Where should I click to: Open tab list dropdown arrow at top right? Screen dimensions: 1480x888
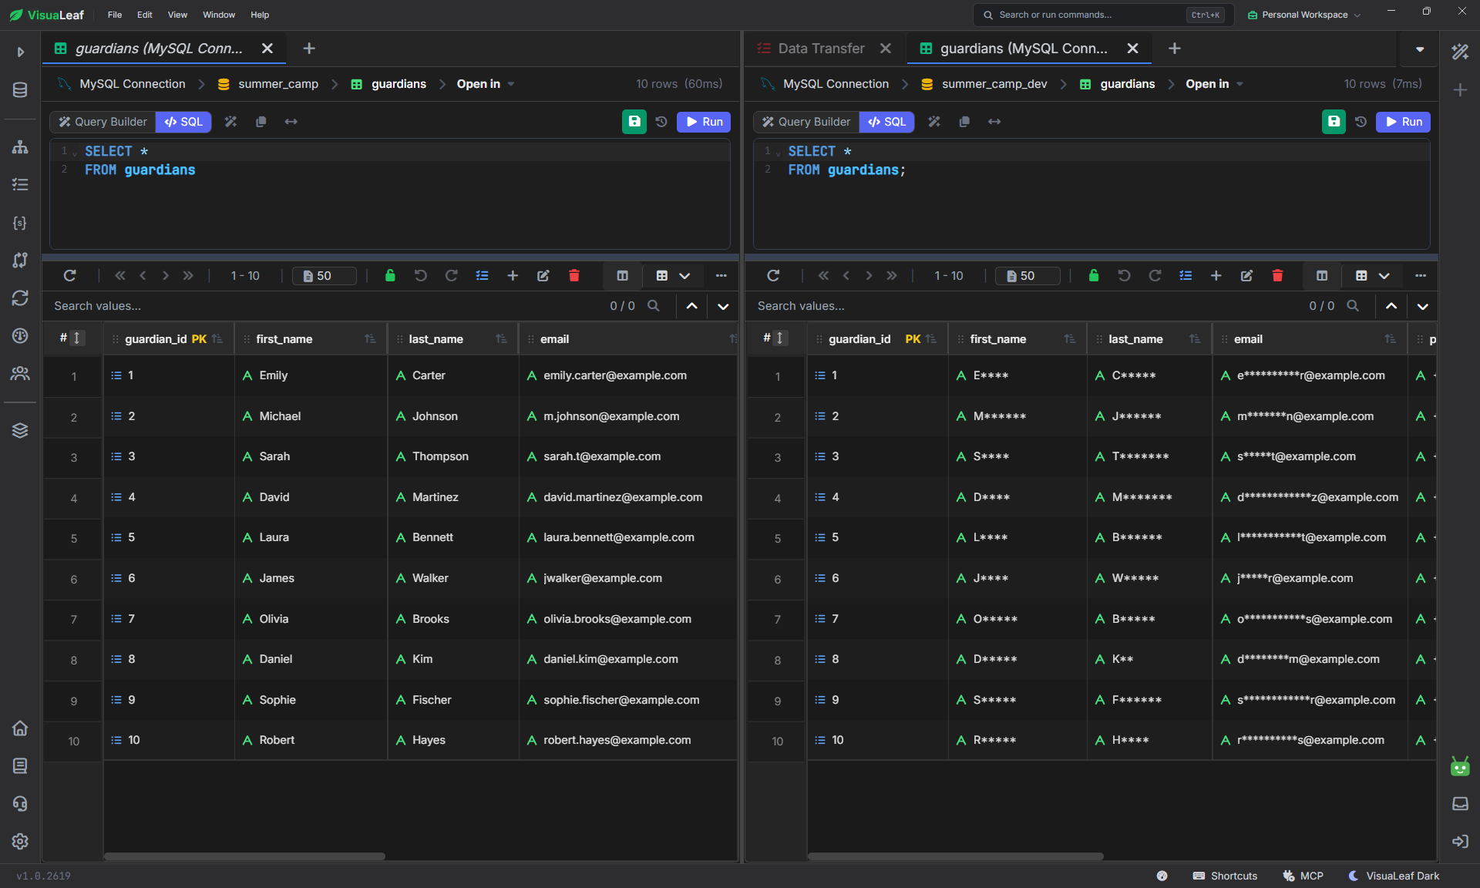pos(1420,49)
